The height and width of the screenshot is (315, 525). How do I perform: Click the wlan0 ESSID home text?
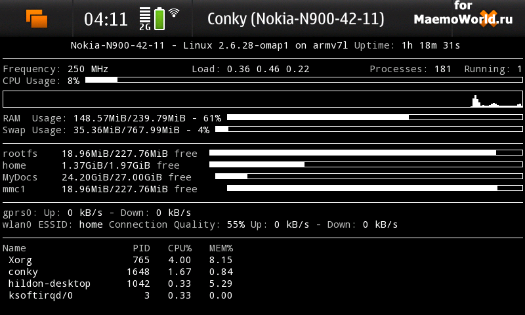tap(91, 224)
